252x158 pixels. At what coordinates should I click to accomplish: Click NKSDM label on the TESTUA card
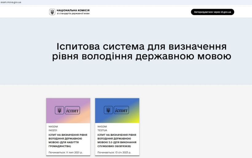tap(102, 127)
